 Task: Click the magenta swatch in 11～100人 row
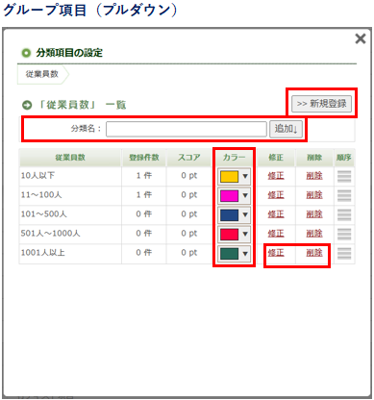tap(229, 195)
